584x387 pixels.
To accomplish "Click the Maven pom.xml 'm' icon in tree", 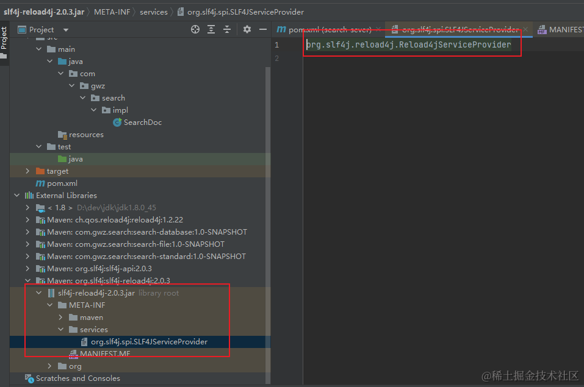I will 40,183.
